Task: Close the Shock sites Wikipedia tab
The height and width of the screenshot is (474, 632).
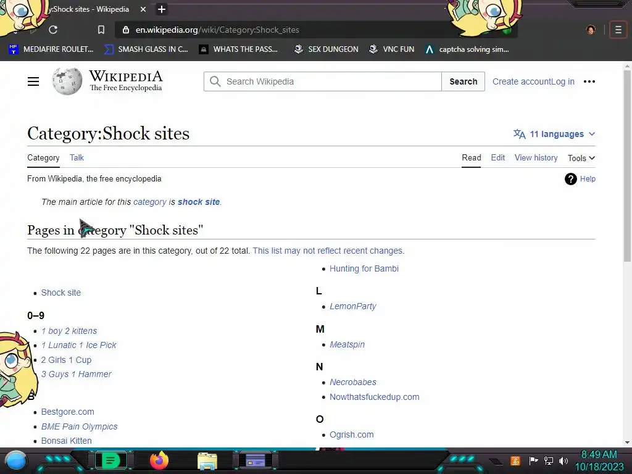Action: tap(143, 9)
